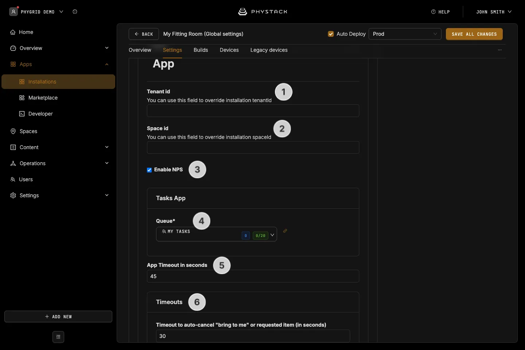
Task: Click the Space id input field
Action: point(253,148)
